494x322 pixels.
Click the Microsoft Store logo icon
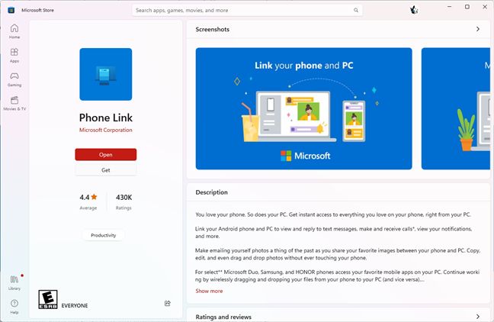(x=11, y=10)
